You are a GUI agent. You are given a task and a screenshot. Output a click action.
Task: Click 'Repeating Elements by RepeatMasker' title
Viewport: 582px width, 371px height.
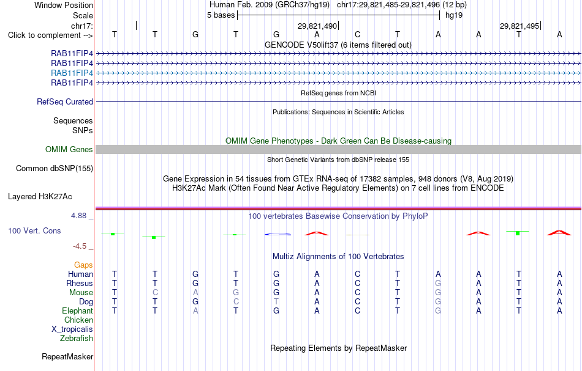point(339,348)
